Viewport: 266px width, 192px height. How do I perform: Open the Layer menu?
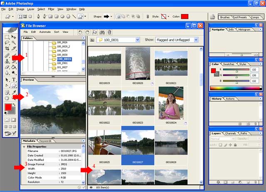tap(31, 9)
